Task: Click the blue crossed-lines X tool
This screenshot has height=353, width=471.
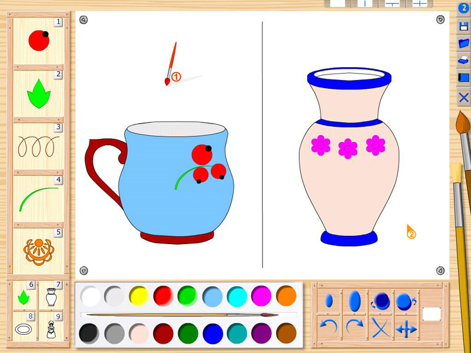Action: [x=380, y=328]
